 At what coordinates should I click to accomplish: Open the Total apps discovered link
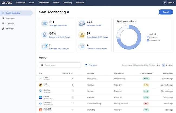(57, 25)
